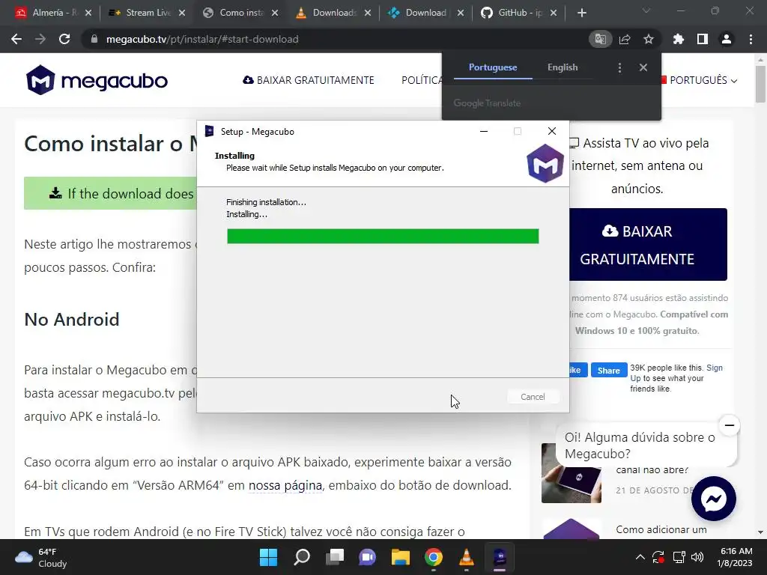This screenshot has width=767, height=575.
Task: Click the installer green progress bar
Action: [383, 236]
